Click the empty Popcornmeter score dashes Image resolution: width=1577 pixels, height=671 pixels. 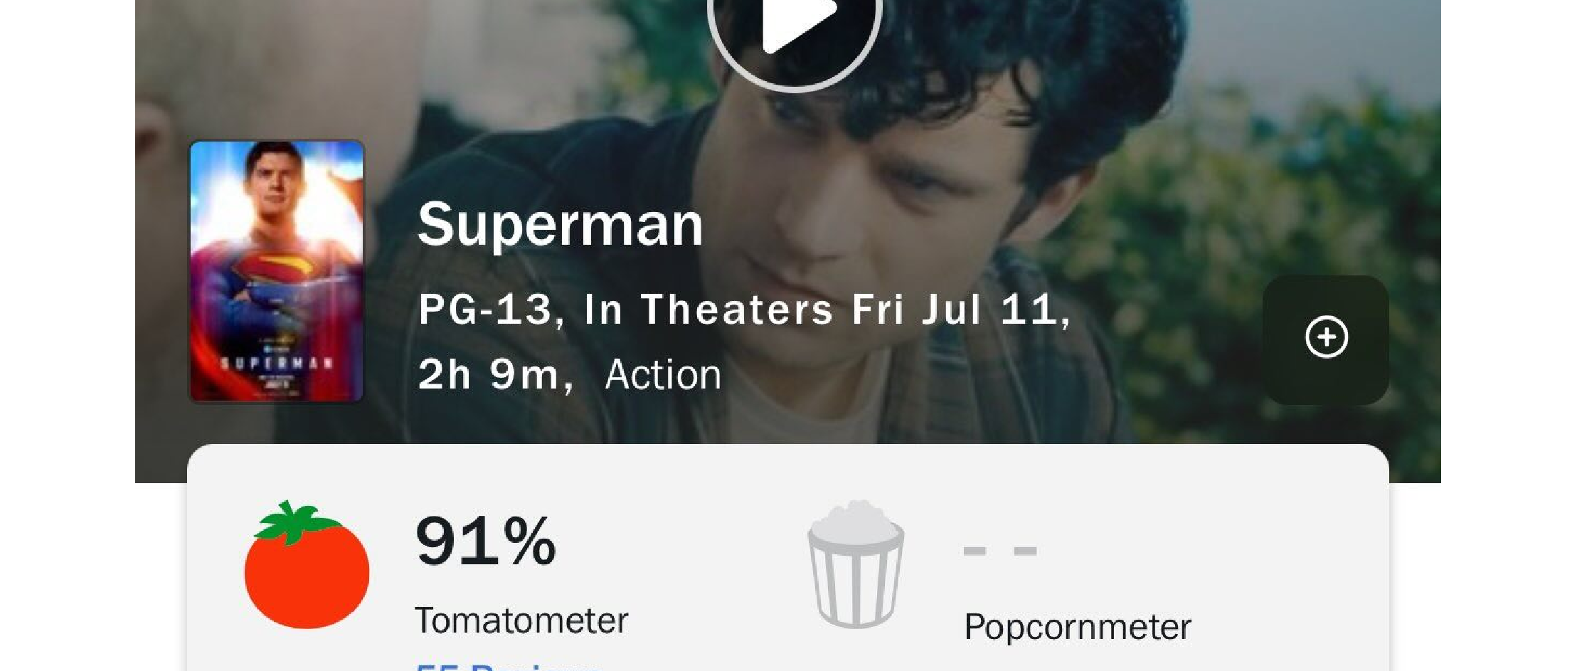point(999,551)
